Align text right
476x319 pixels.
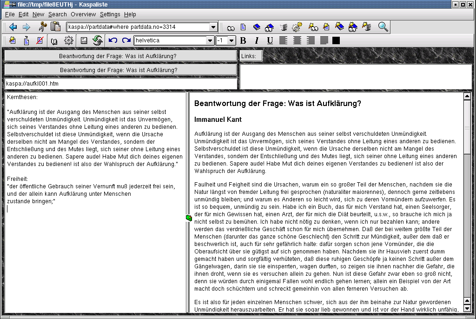click(x=311, y=40)
